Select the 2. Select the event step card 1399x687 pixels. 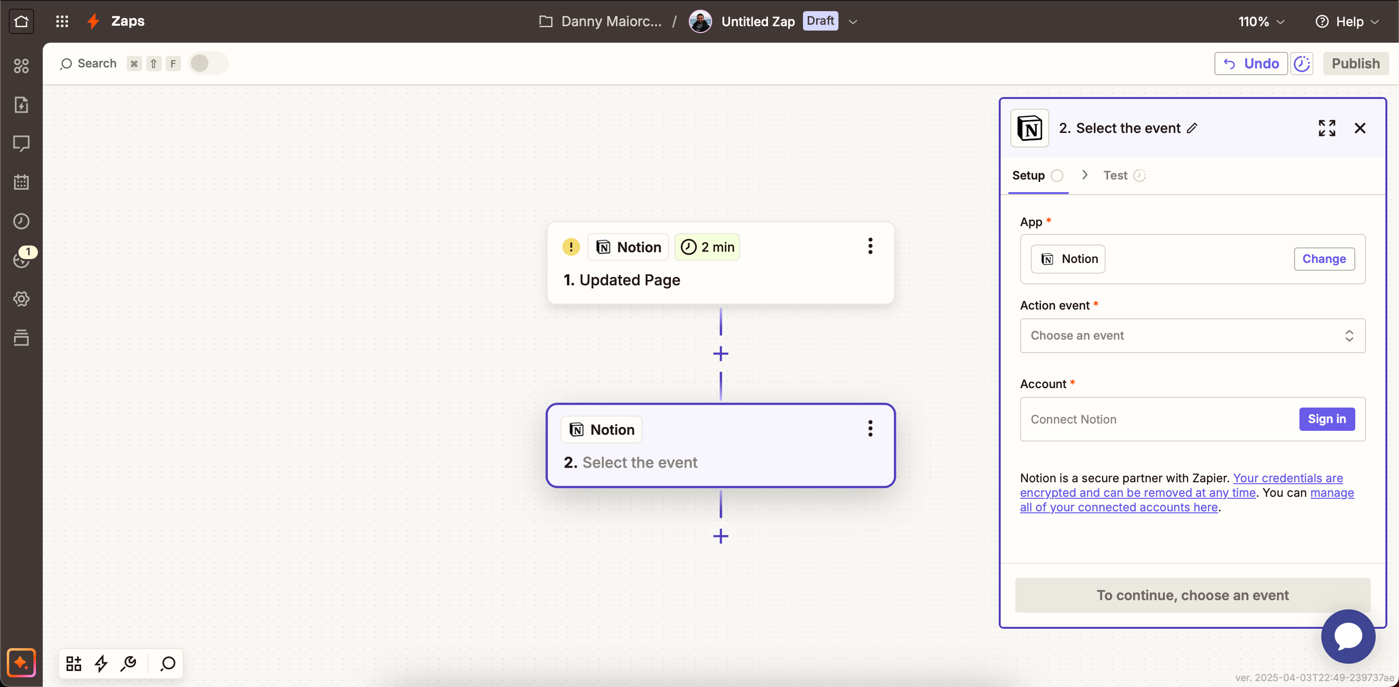pyautogui.click(x=721, y=445)
